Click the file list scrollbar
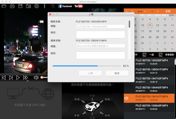The image size is (176, 119). coord(175,61)
